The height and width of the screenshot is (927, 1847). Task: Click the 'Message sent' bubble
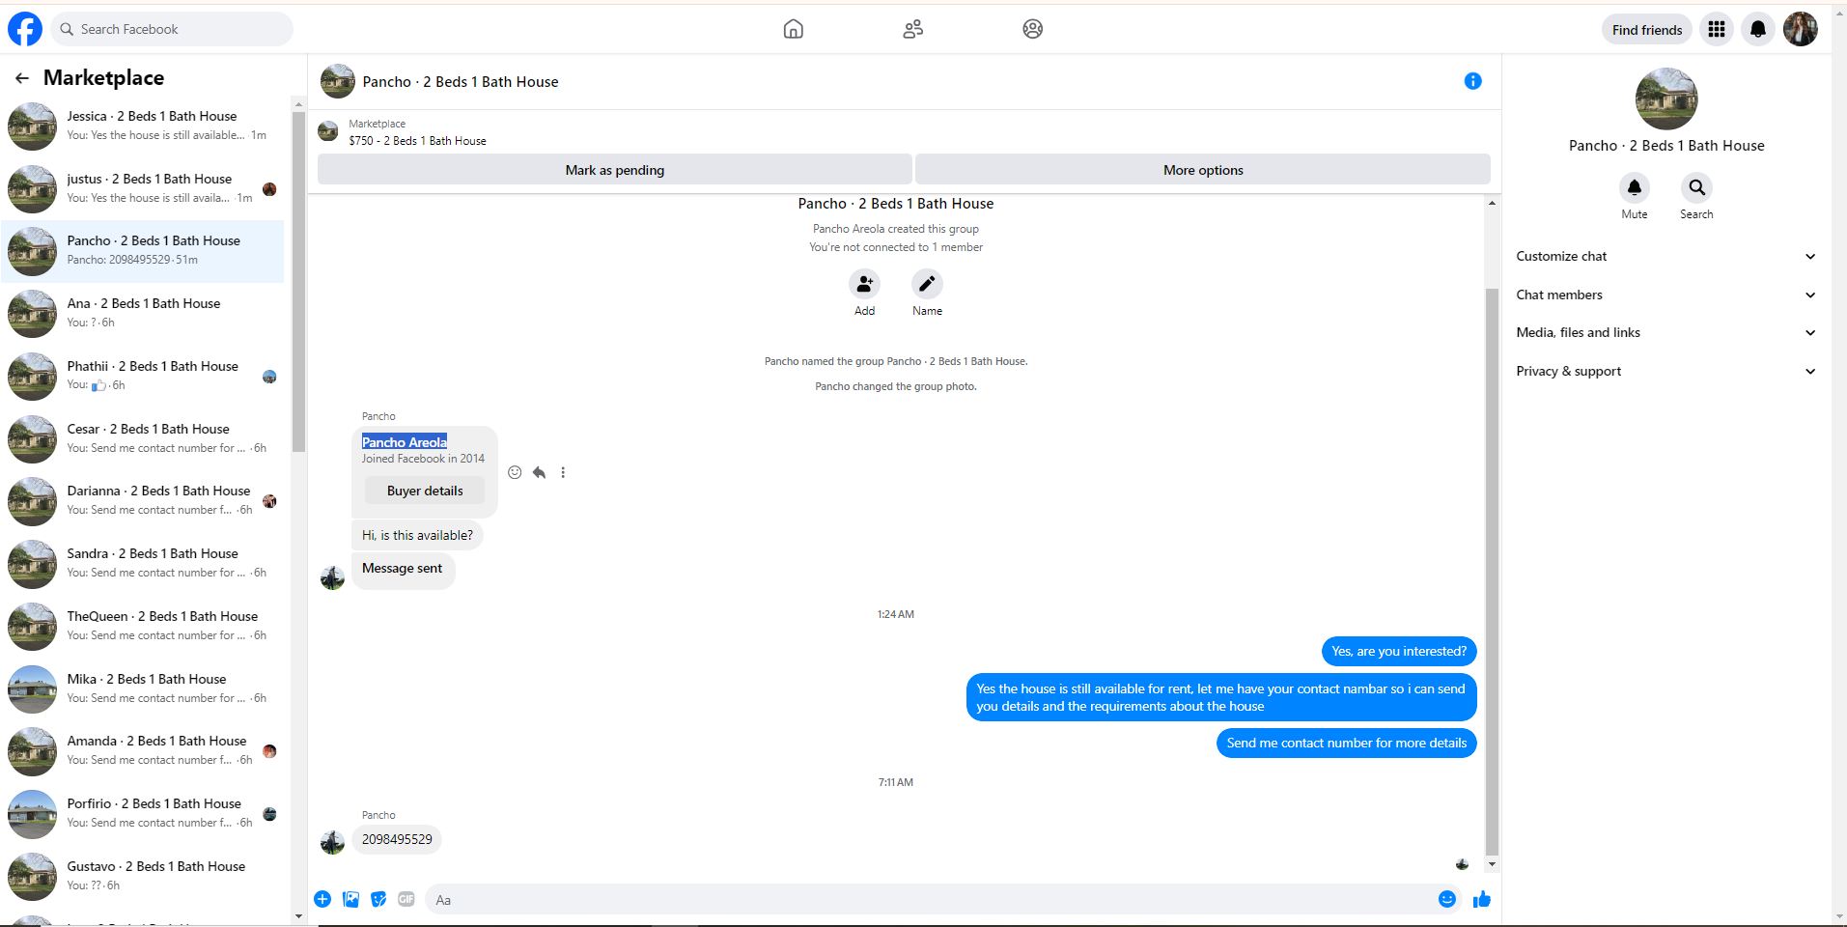(403, 569)
